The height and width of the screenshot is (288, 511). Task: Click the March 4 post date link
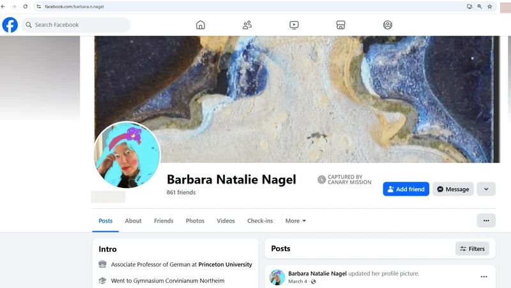pos(298,282)
